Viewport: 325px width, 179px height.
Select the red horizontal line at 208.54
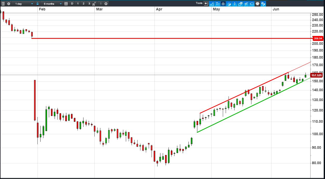(x=172, y=38)
